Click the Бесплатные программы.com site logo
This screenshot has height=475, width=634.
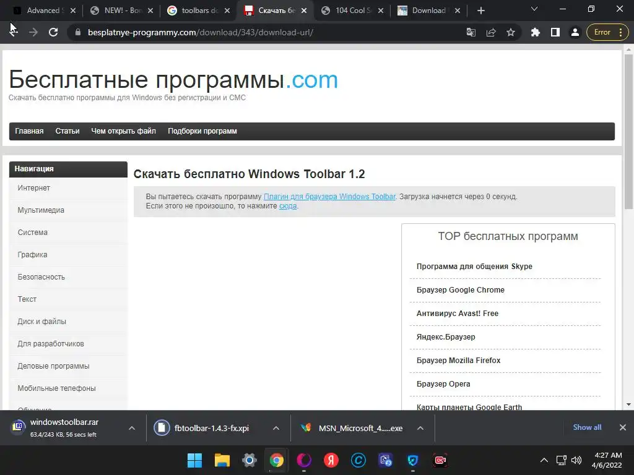(x=173, y=79)
